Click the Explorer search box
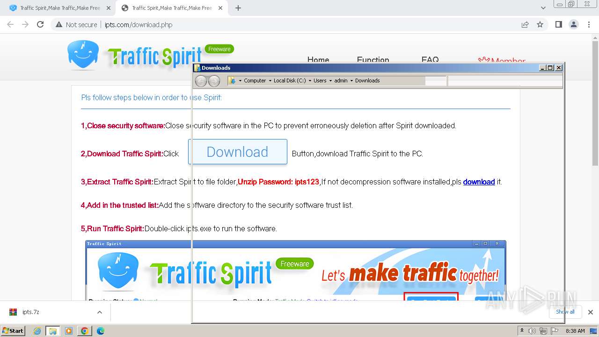Viewport: 599px width, 337px height. click(x=504, y=81)
